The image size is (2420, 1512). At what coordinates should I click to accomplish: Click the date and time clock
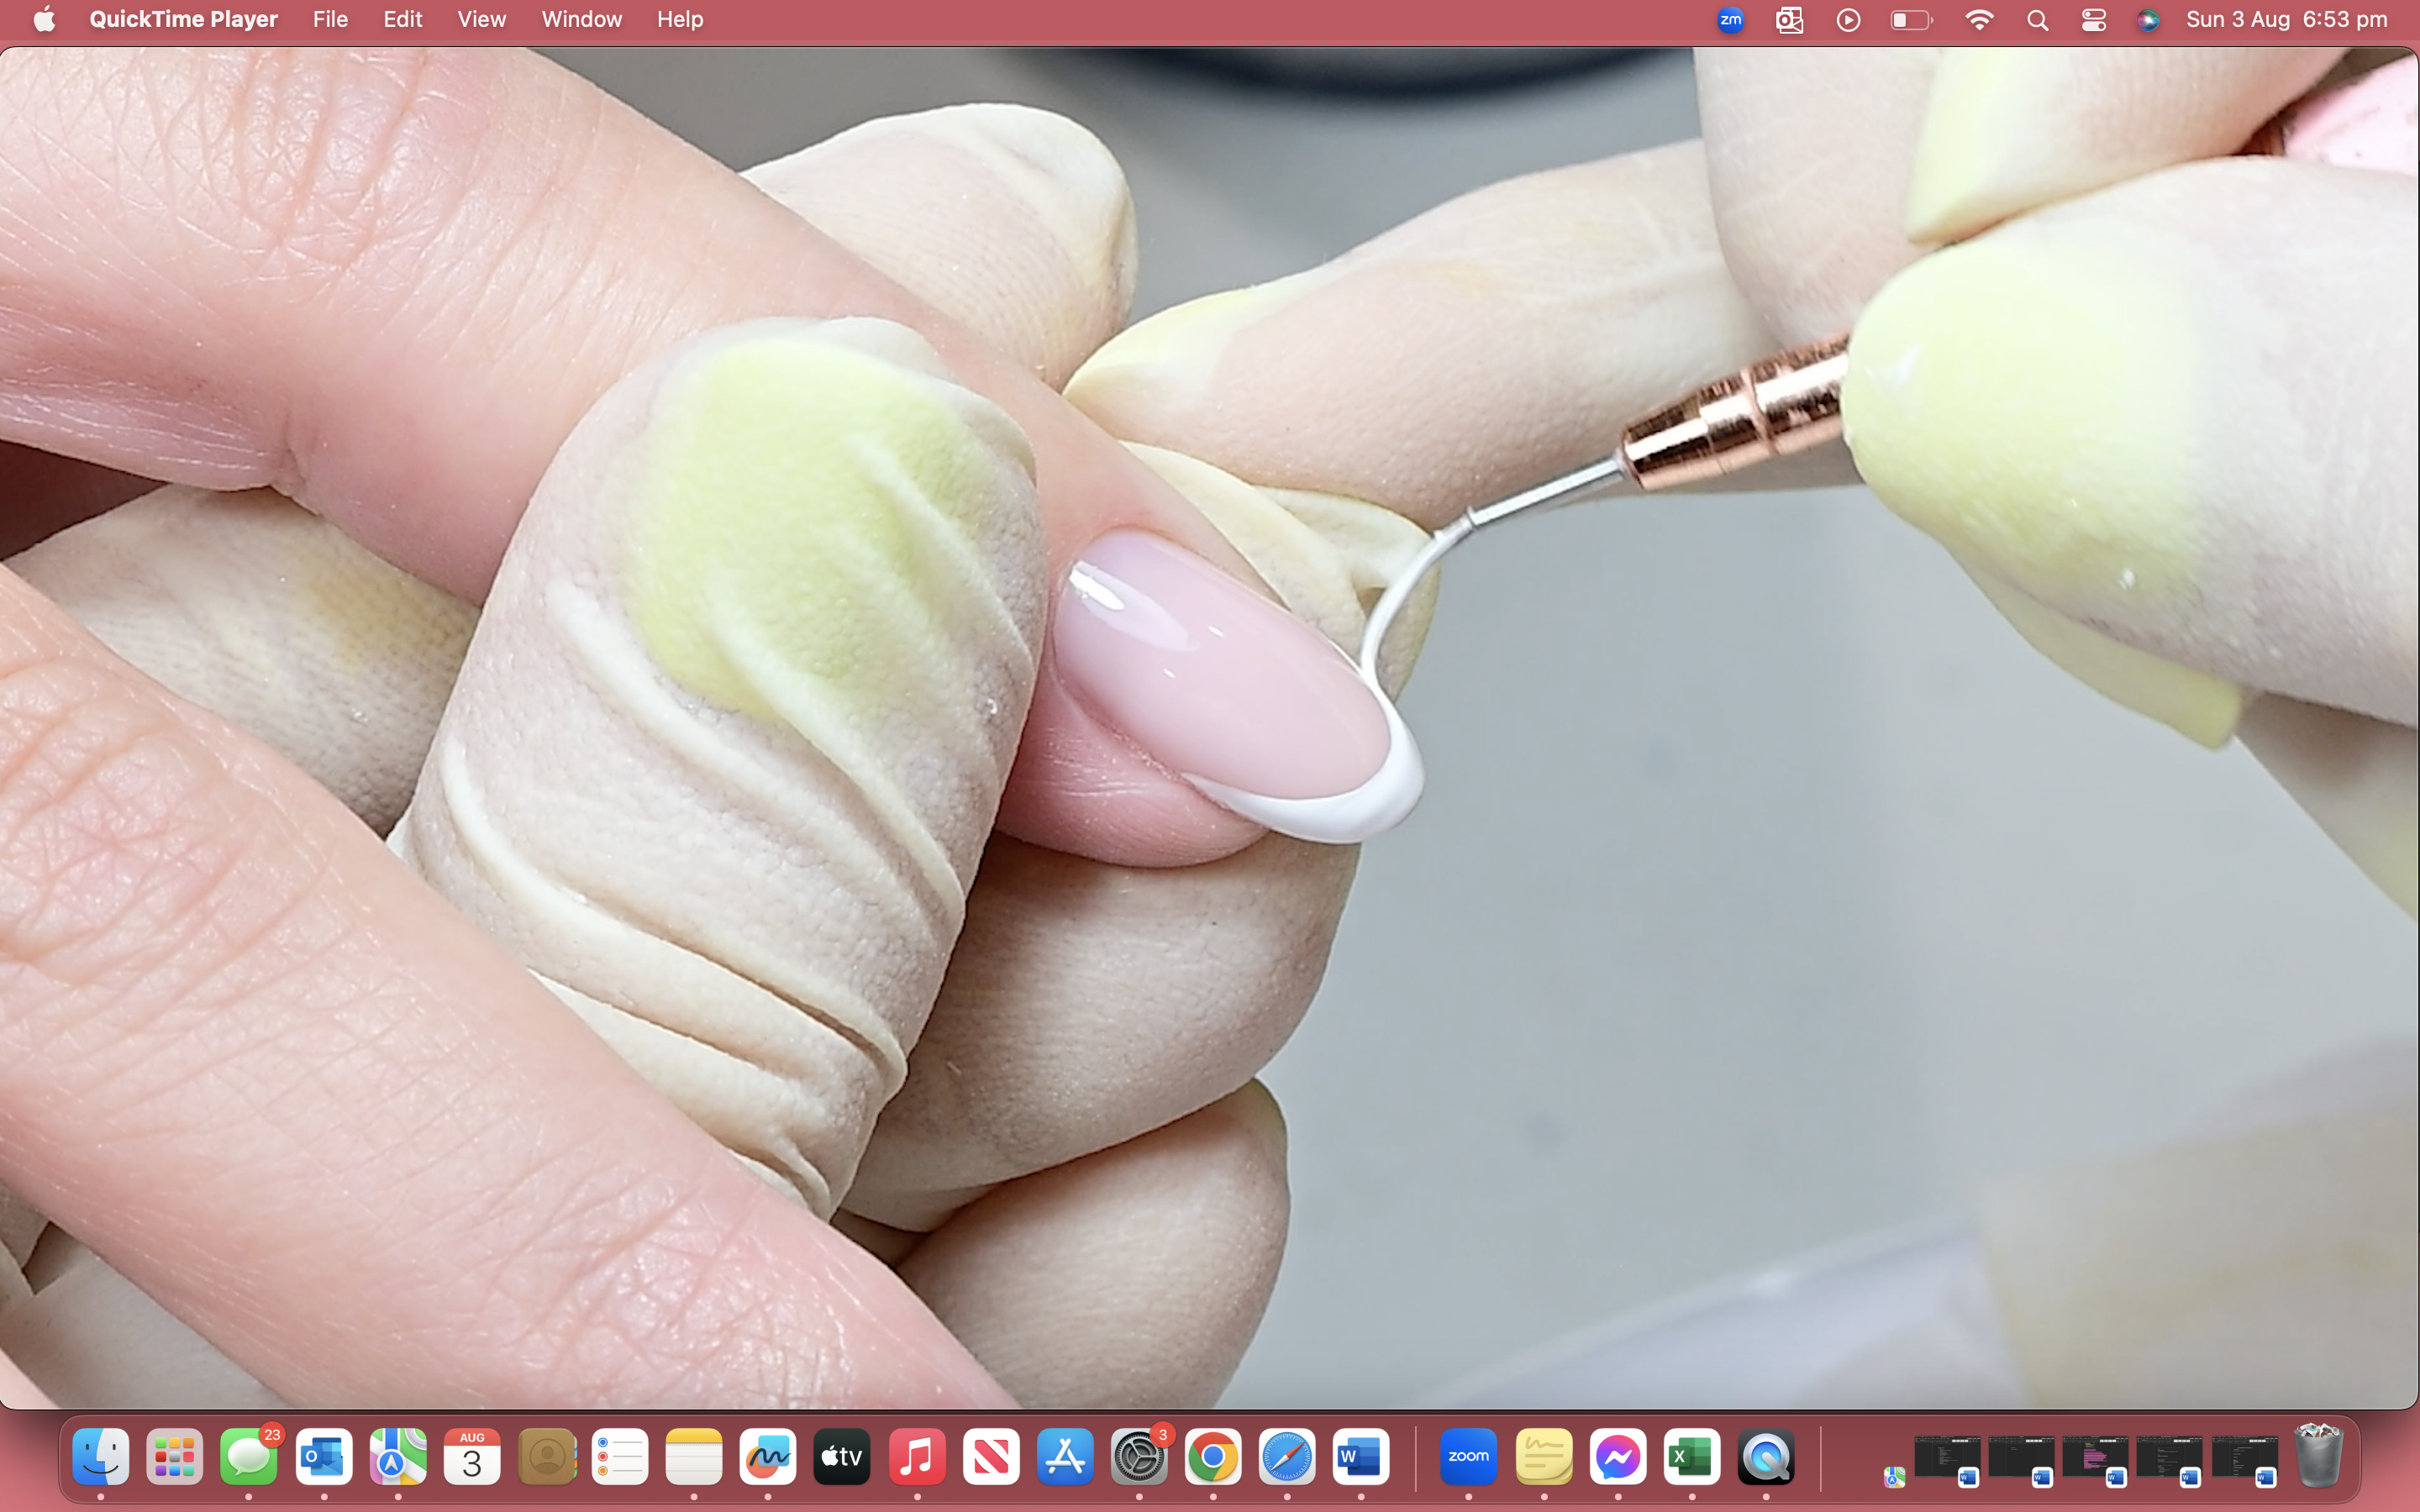click(2286, 20)
